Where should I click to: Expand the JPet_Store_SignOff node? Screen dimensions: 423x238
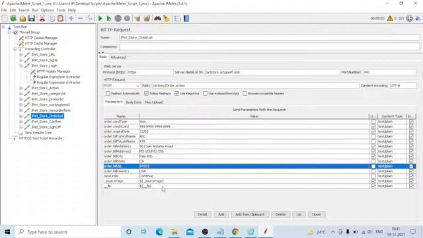[21, 127]
